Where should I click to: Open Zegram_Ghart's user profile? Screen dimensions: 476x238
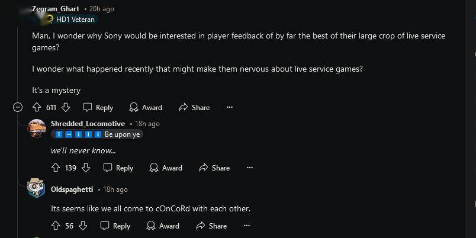pyautogui.click(x=55, y=9)
